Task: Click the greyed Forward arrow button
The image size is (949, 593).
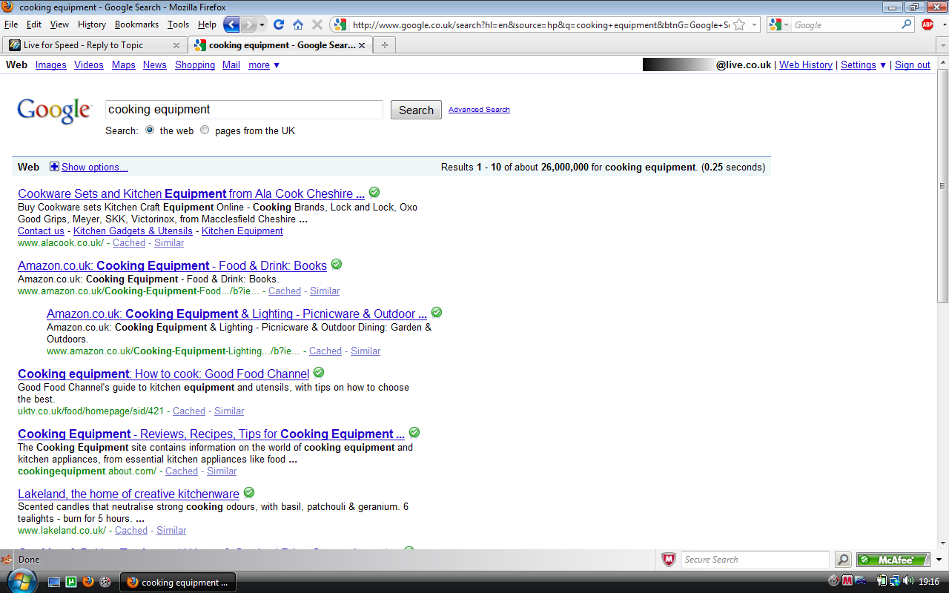Action: 249,24
